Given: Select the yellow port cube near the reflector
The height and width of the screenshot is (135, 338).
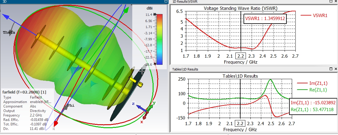Looking at the screenshot, I should click(x=140, y=85).
